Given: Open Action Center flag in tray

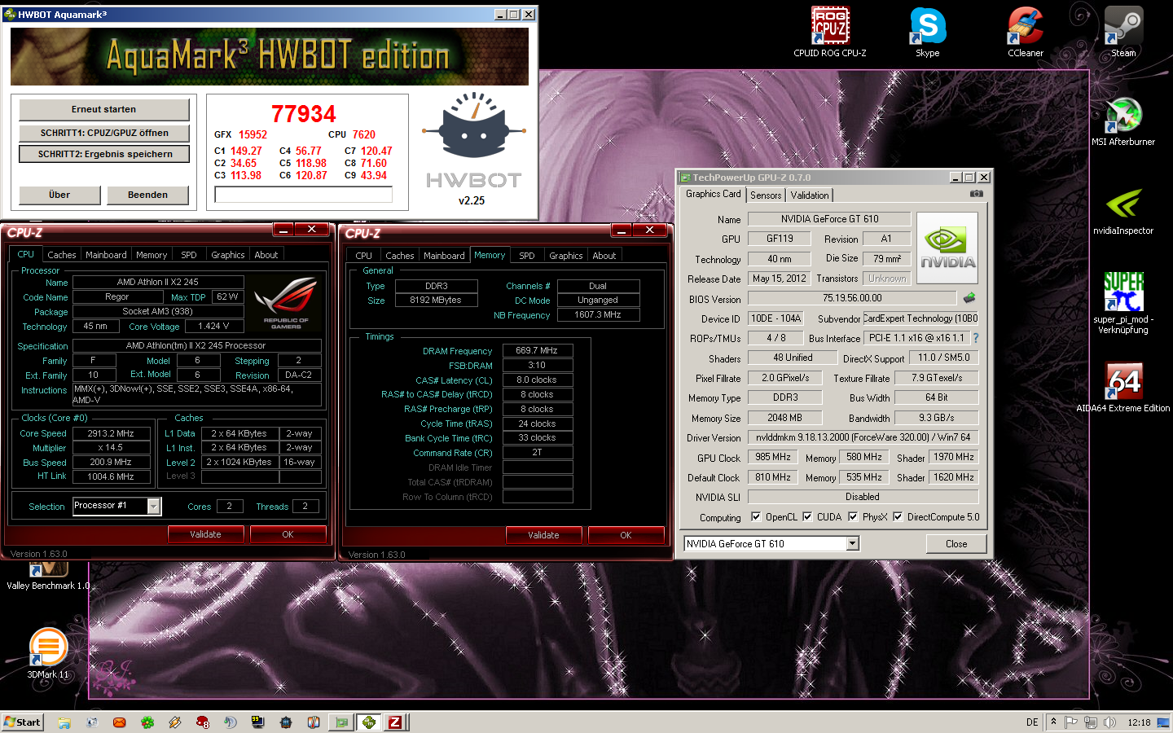Looking at the screenshot, I should click(x=1071, y=722).
